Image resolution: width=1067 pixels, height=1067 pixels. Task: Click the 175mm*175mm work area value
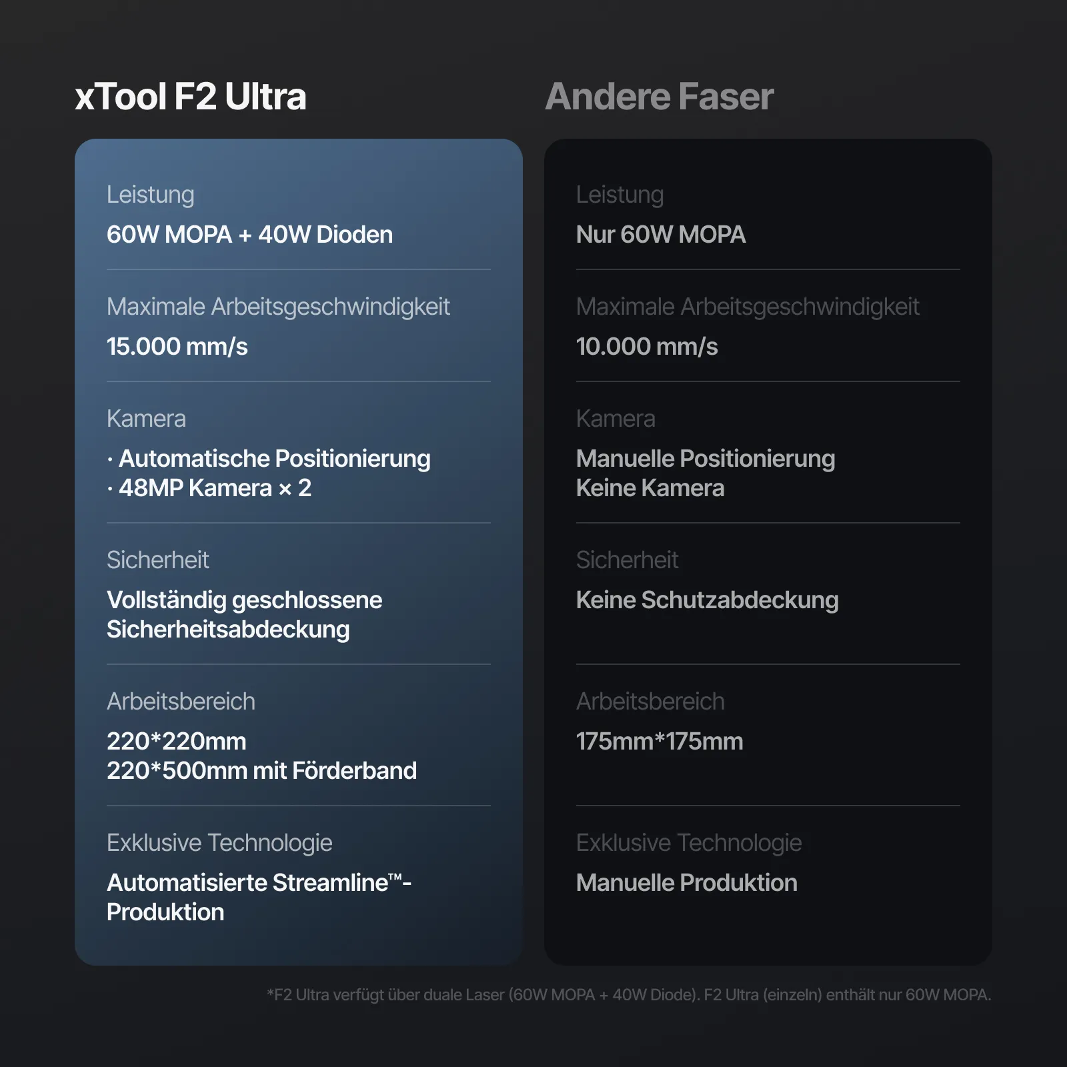pos(660,742)
